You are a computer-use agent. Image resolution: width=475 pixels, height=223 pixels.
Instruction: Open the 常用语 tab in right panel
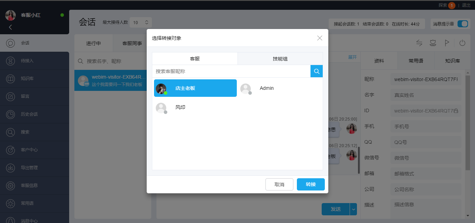coord(416,60)
